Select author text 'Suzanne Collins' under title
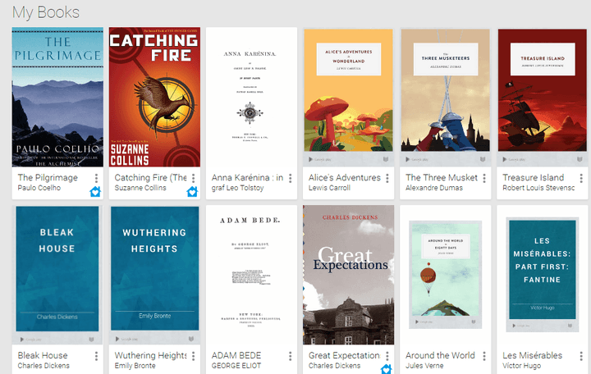 pyautogui.click(x=140, y=188)
